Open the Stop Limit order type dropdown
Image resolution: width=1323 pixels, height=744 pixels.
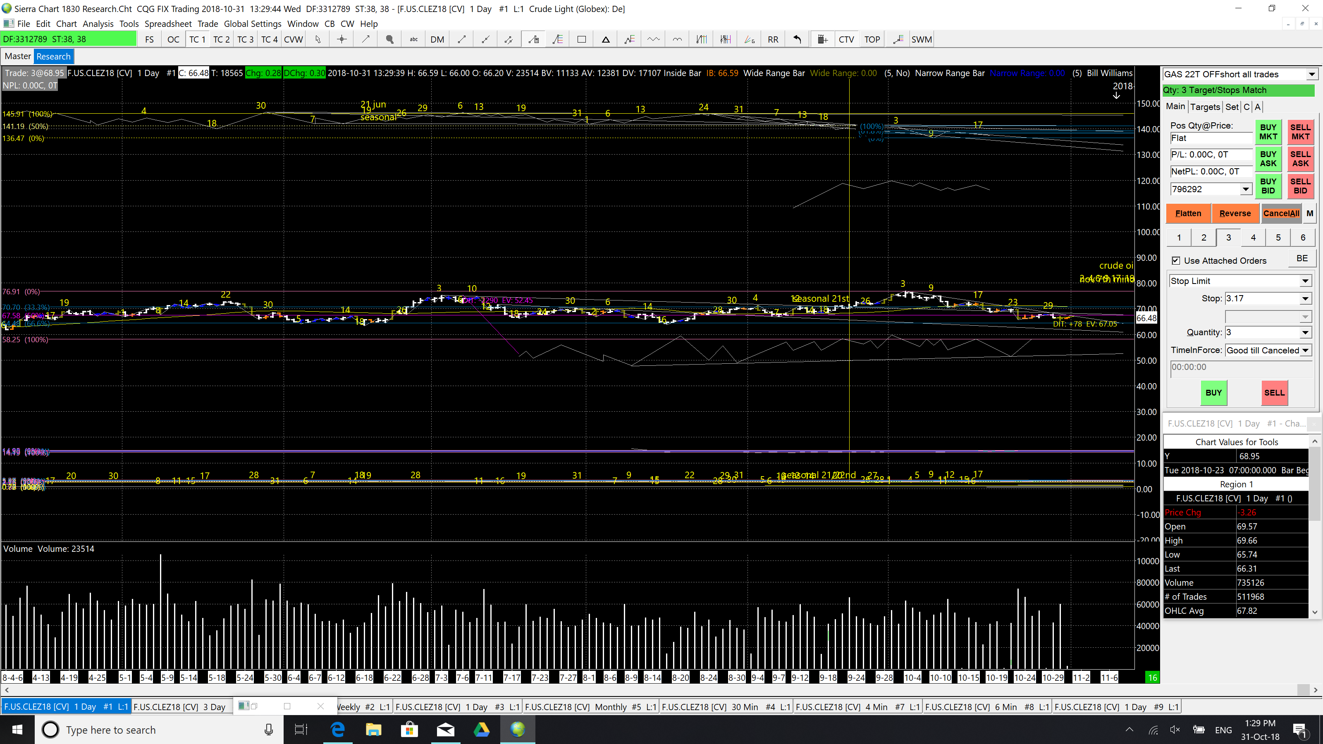coord(1305,281)
